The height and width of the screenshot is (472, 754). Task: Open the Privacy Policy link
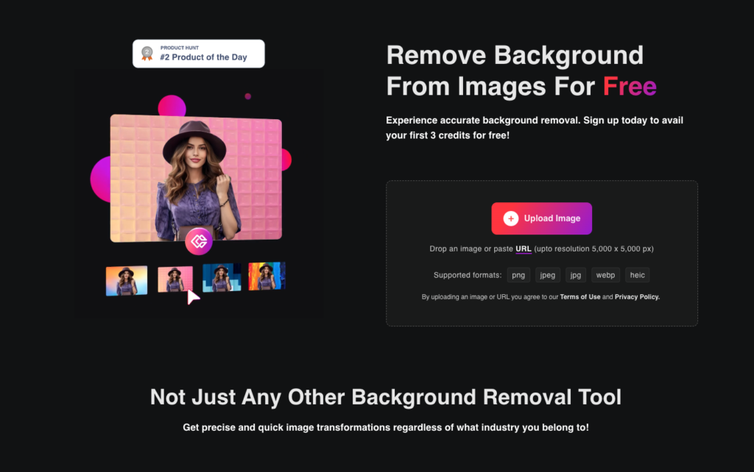click(636, 296)
